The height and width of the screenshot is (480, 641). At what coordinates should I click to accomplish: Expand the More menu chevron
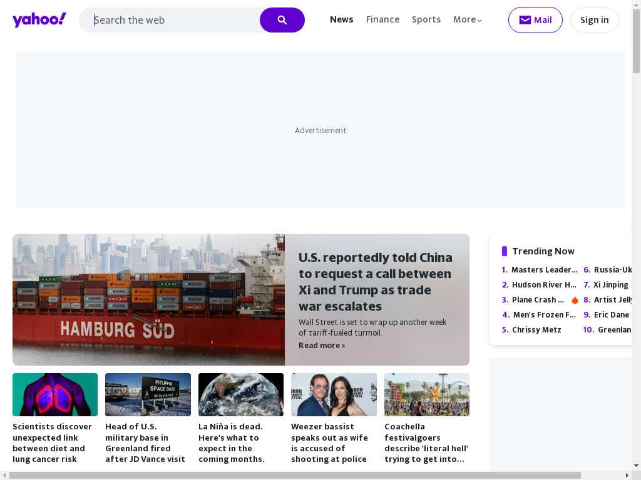(479, 20)
